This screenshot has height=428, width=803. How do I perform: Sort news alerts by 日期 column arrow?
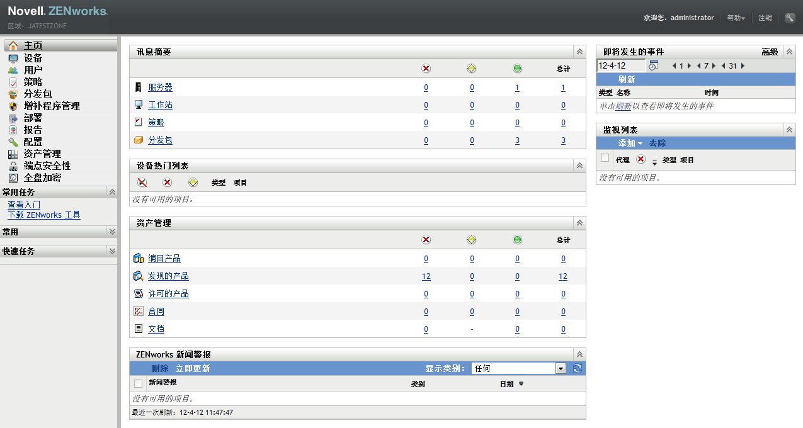[521, 383]
